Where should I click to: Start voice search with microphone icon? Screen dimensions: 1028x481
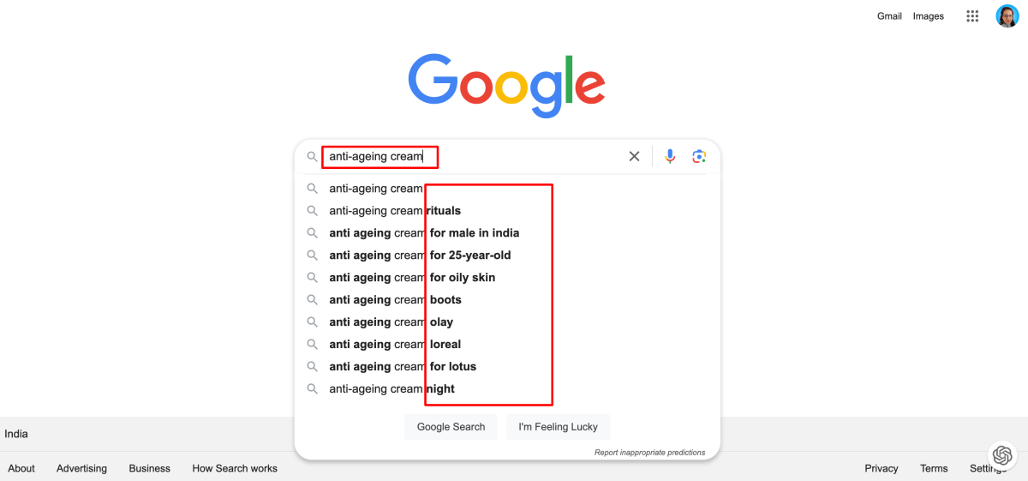pyautogui.click(x=670, y=156)
